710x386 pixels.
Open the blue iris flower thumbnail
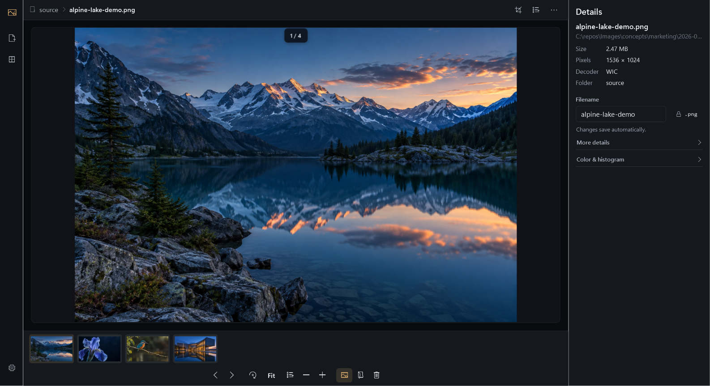click(x=99, y=349)
